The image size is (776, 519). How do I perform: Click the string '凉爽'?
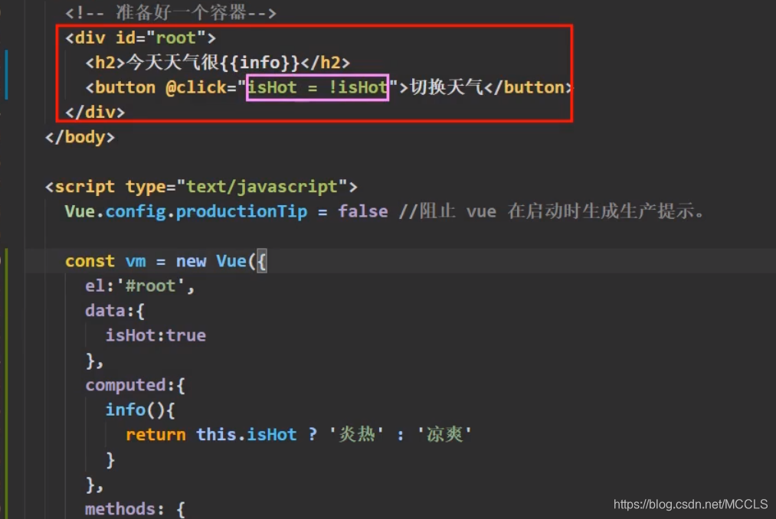[x=444, y=434]
